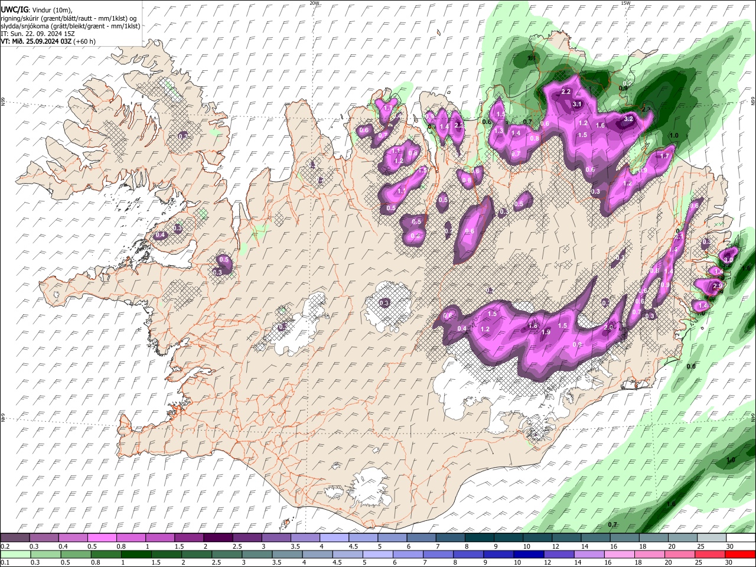Screen dimensions: 756x567
Task: Click the '1.8' precipitation value on the map
Action: point(533,326)
